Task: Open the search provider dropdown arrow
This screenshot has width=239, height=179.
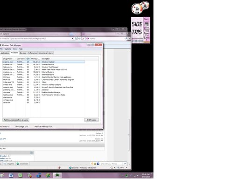Action: (x=129, y=39)
